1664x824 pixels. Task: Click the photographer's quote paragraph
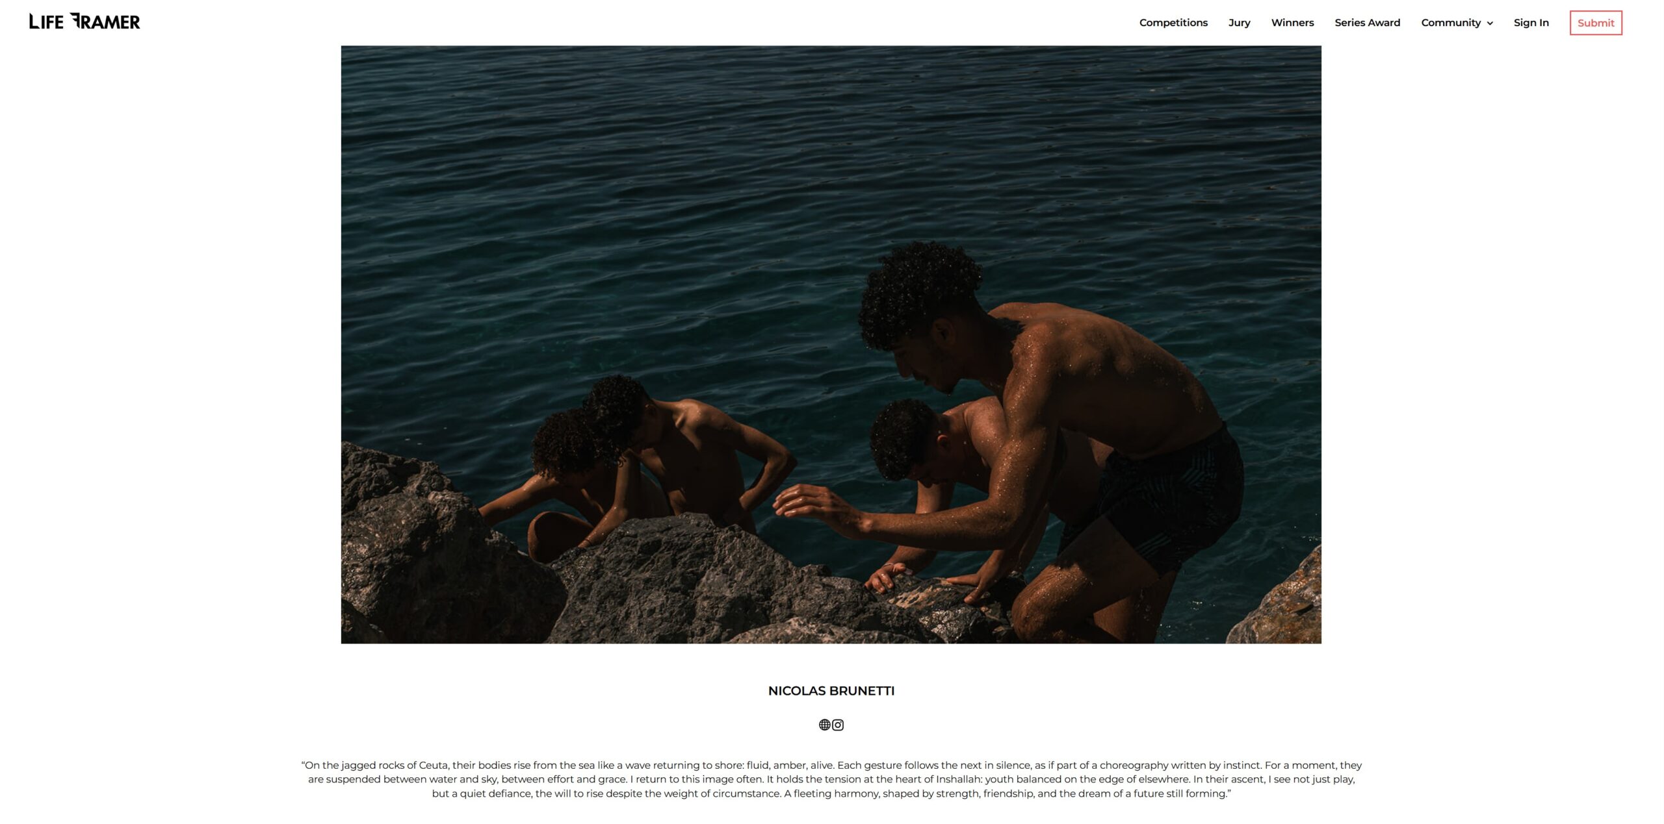[x=831, y=779]
